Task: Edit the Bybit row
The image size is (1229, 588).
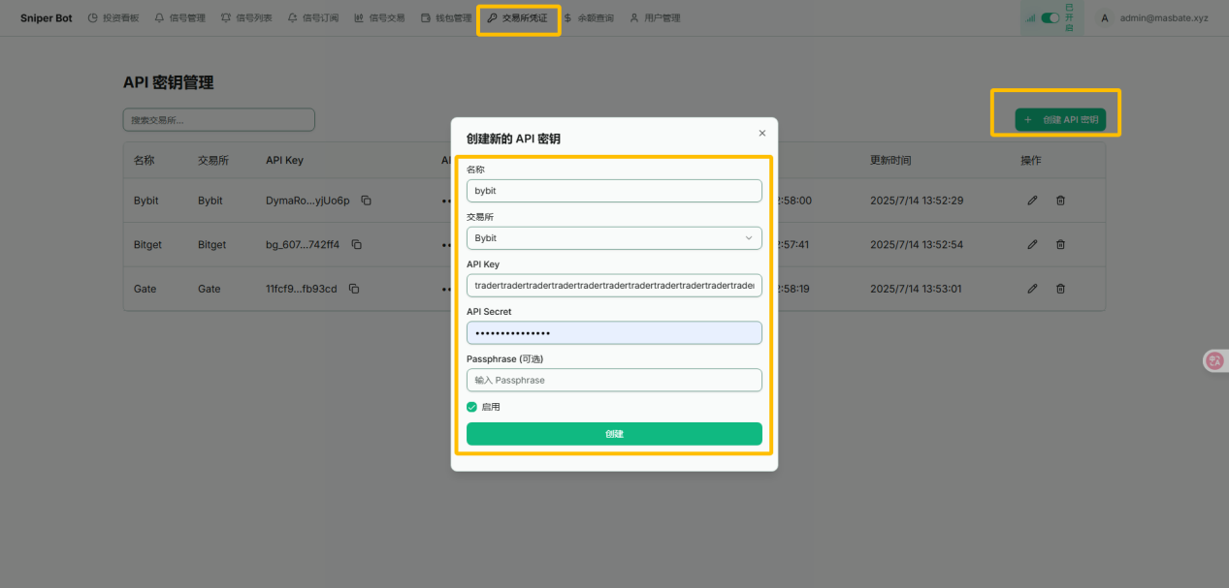Action: coord(1032,201)
